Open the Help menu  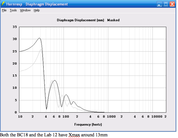pyautogui.click(x=37, y=10)
